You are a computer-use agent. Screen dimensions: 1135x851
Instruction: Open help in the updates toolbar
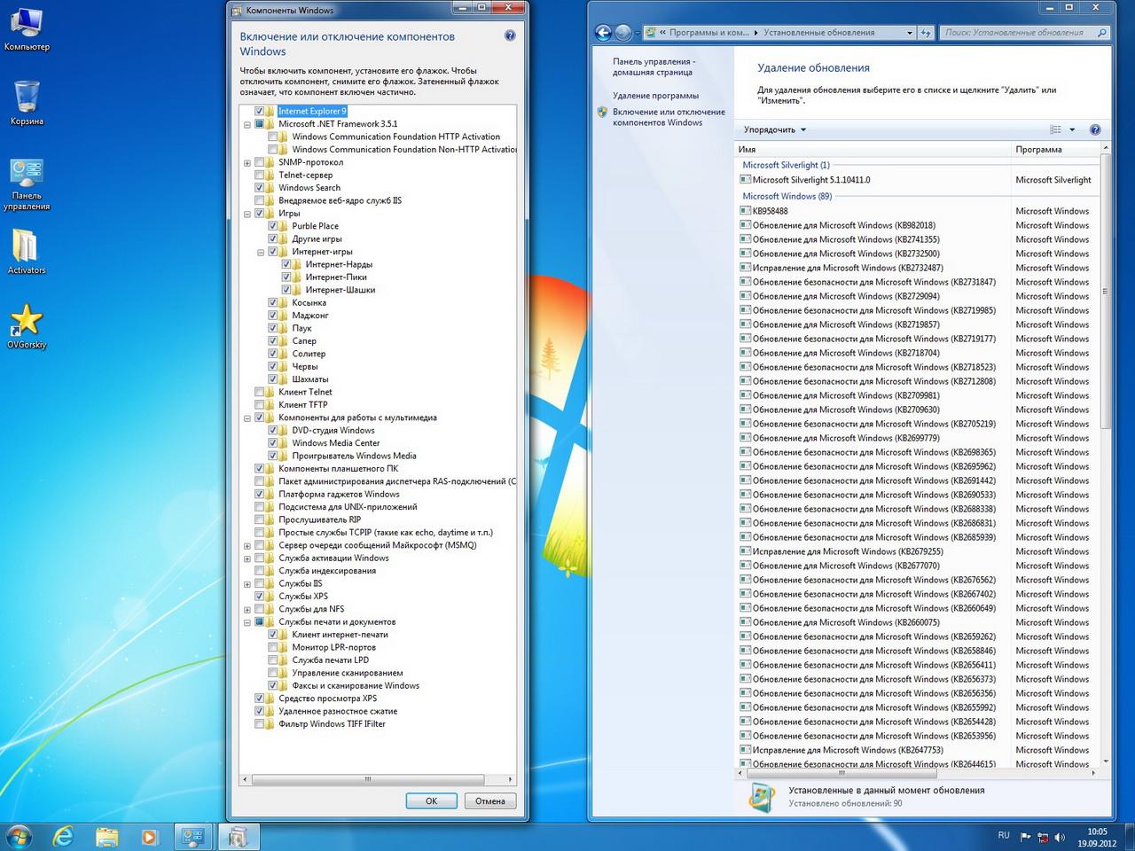1095,129
